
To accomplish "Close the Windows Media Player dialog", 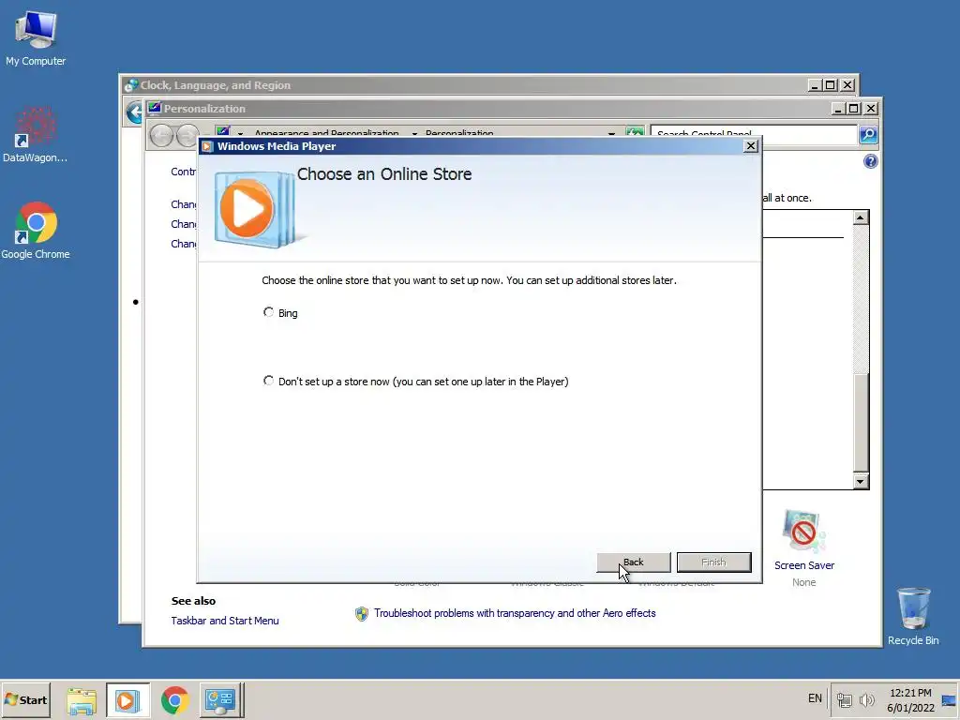I will pyautogui.click(x=751, y=145).
